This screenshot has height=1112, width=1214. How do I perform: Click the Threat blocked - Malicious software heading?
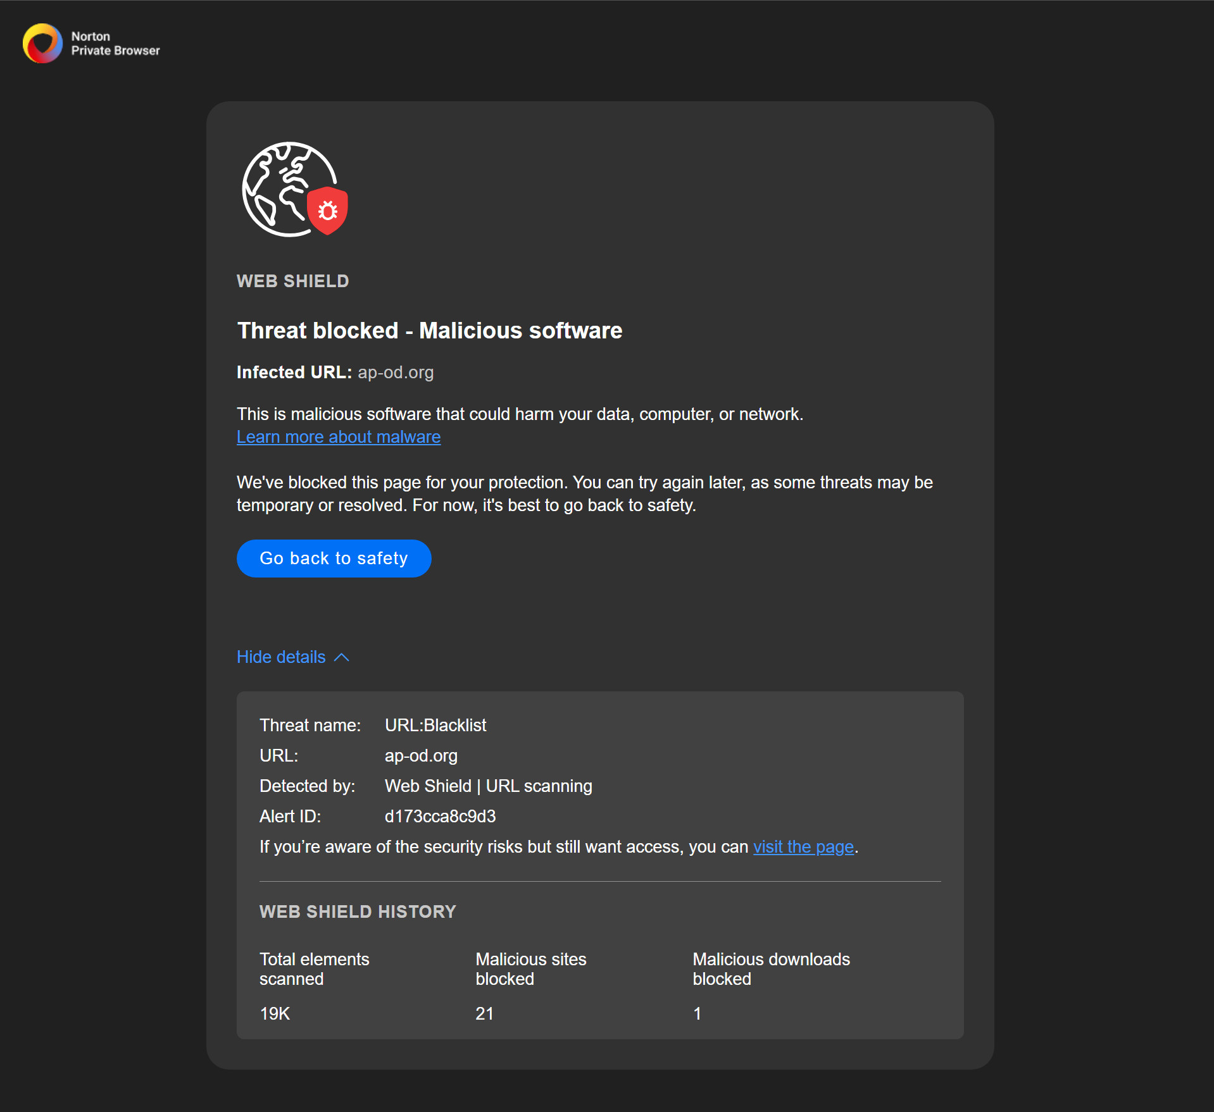point(429,331)
